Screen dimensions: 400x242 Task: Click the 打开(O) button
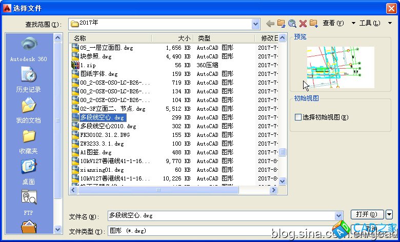(x=367, y=214)
